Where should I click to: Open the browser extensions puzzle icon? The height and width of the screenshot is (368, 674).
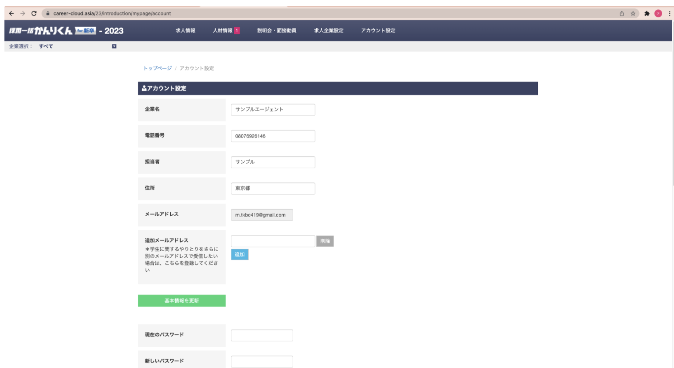(x=646, y=13)
